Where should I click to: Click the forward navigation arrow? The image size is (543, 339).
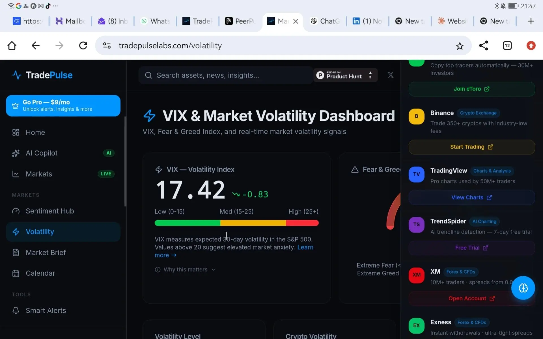click(x=59, y=45)
